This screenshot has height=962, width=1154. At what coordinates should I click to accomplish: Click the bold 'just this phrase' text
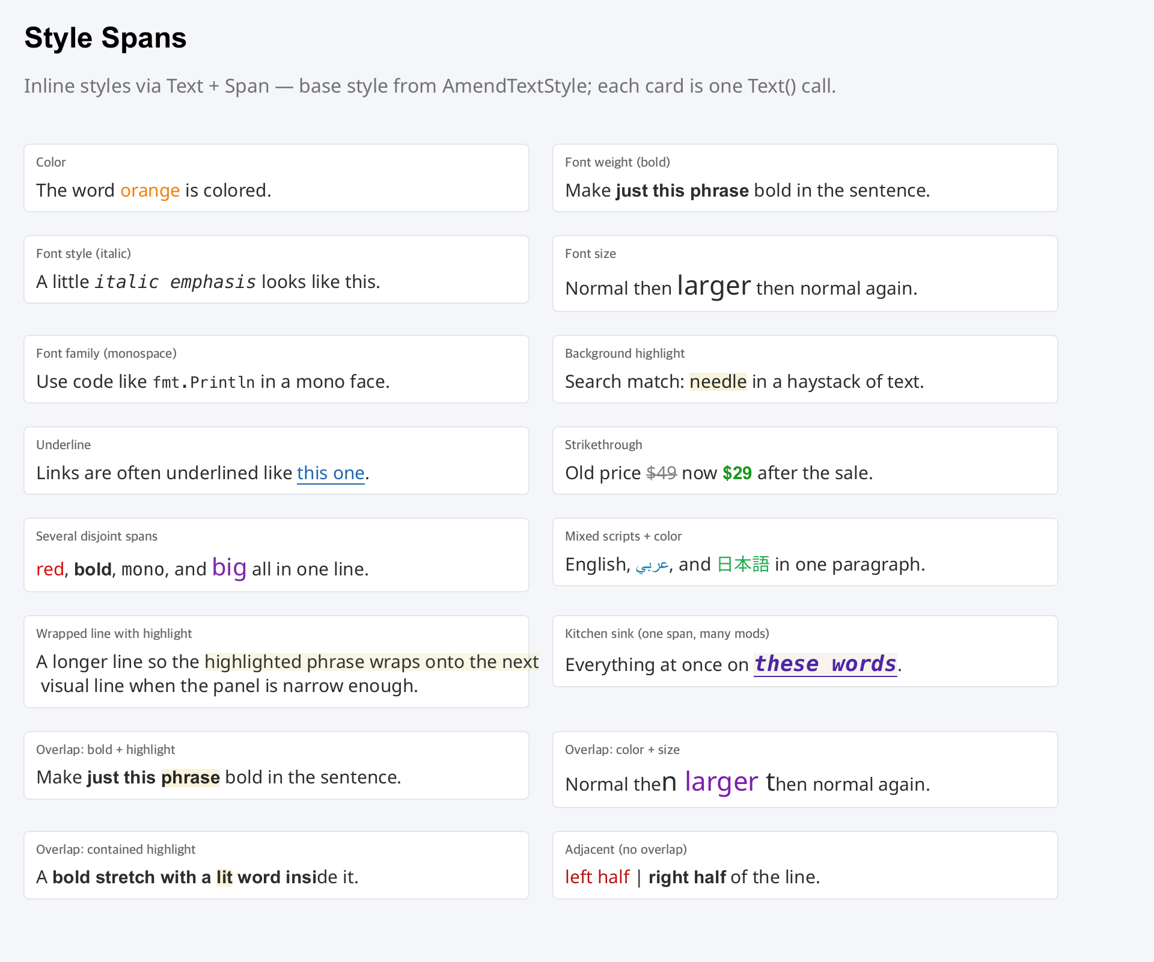[x=682, y=191]
